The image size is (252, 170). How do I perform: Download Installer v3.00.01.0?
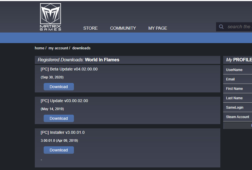(59, 150)
